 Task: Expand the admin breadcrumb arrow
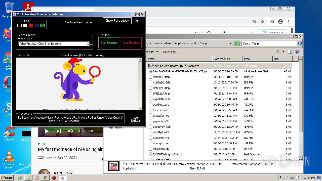click(x=173, y=43)
